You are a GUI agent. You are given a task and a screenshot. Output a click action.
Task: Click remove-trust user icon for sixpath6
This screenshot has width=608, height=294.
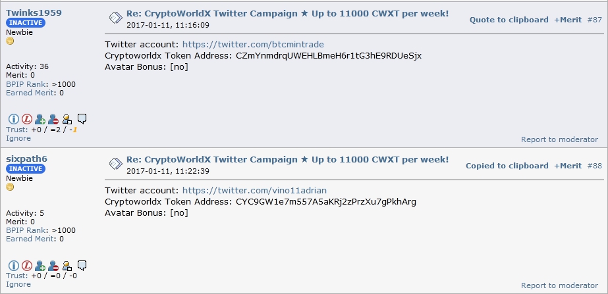point(53,265)
